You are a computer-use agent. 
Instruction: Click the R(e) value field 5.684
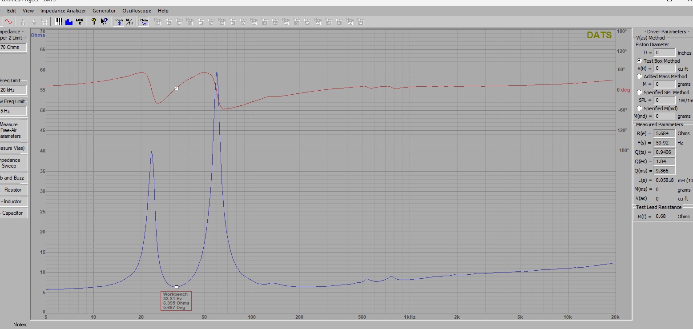tap(665, 133)
